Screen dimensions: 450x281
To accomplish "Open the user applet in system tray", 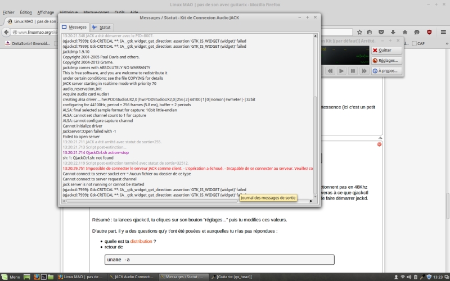I will click(396, 277).
